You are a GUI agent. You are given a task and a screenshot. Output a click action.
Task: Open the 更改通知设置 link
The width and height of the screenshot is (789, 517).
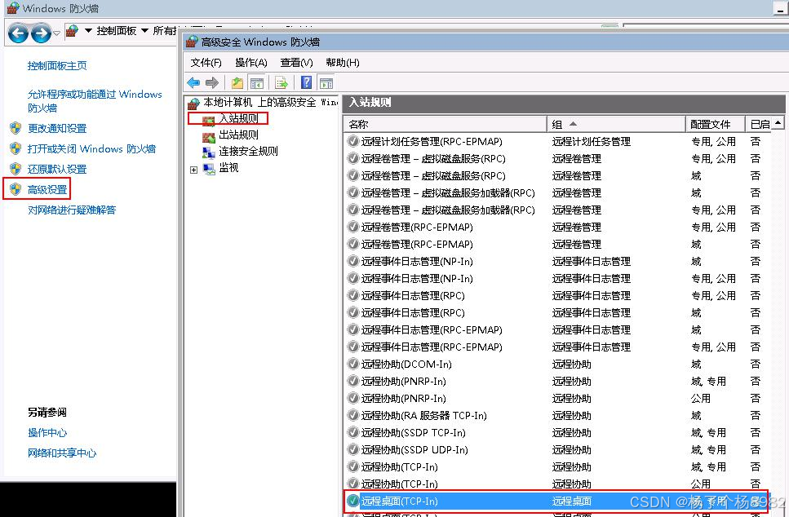[57, 128]
